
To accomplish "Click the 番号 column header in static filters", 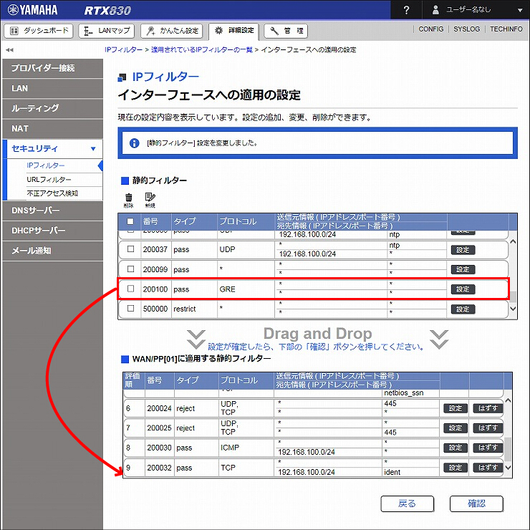I will [150, 221].
